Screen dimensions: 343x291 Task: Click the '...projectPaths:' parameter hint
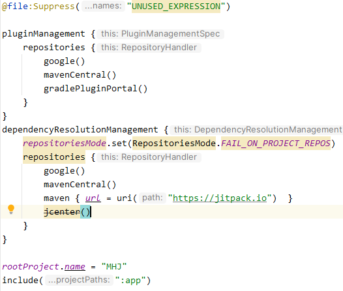point(79,280)
